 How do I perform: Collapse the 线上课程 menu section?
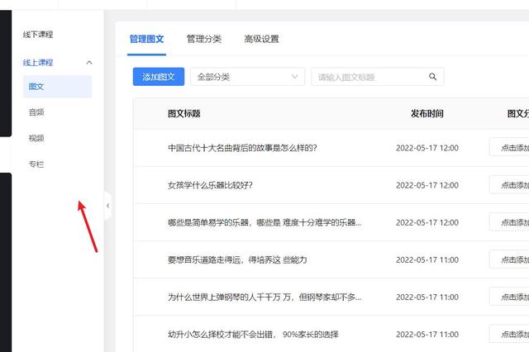89,63
